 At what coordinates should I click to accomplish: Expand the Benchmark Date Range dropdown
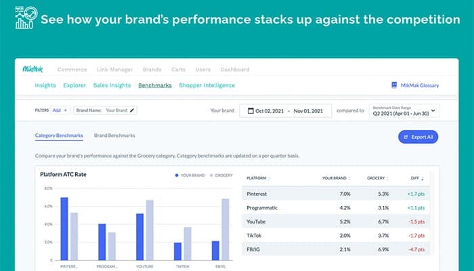(x=433, y=110)
